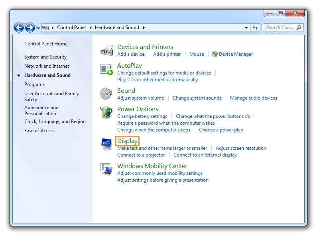This screenshot has width=319, height=235.
Task: Click Change system sounds
Action: tap(197, 98)
